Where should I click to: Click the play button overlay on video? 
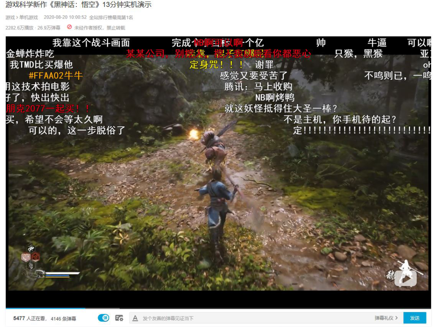405,278
